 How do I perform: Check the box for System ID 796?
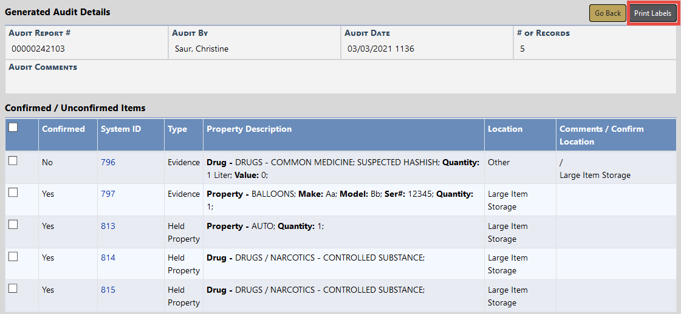pos(13,161)
